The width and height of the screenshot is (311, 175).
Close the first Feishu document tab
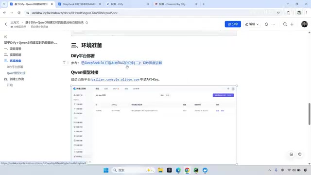click(52, 4)
